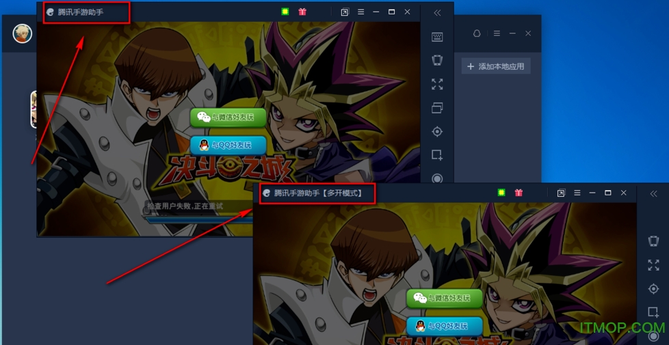Collapse first emulator sidebar with double chevron
Screen dimensions: 669x345
pyautogui.click(x=437, y=13)
